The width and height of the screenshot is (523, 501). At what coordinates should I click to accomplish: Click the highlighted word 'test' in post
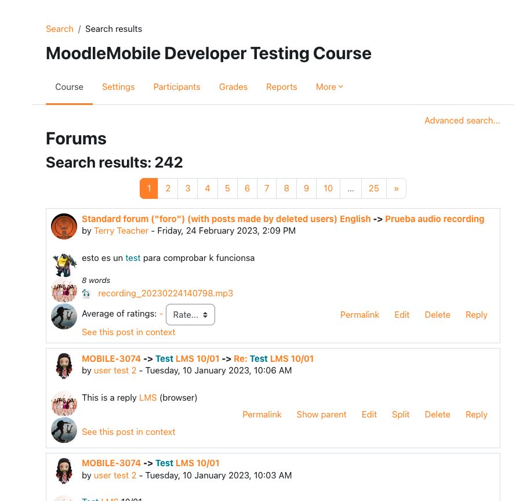tap(133, 258)
